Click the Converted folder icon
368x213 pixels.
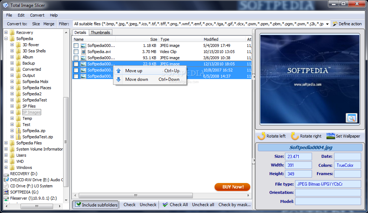18,69
